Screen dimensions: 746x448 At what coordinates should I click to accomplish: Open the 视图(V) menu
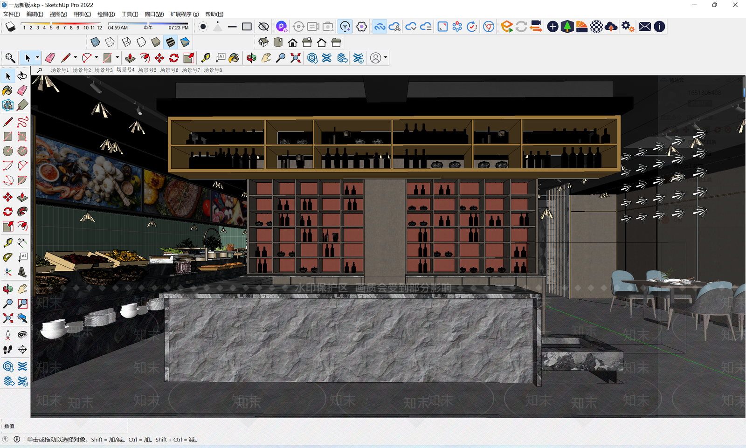tap(58, 14)
